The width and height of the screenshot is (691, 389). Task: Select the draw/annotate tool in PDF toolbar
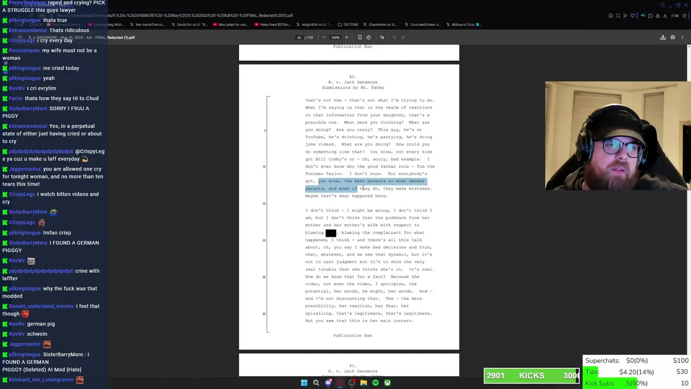click(x=382, y=37)
